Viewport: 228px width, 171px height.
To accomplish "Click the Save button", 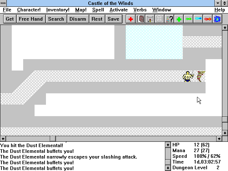I will tap(113, 19).
